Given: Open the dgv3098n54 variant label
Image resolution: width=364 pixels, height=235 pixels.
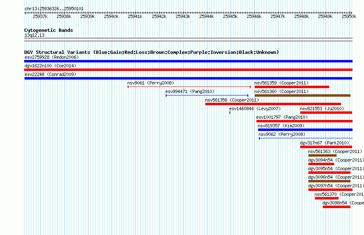Looking at the screenshot, I should 343,203.
